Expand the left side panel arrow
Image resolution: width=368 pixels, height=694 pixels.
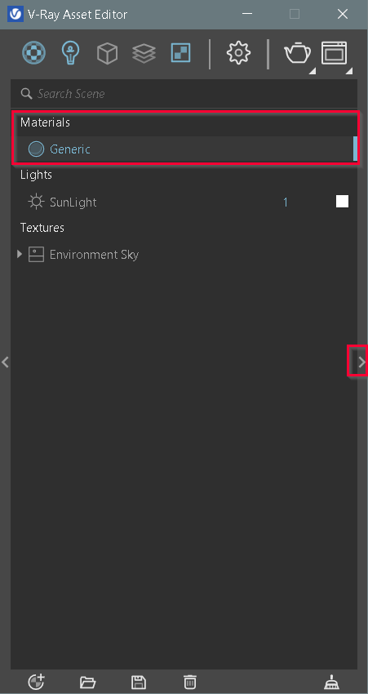point(5,362)
